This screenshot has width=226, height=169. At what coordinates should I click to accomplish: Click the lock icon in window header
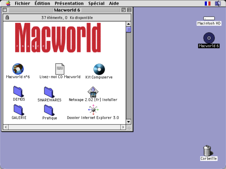7,18
